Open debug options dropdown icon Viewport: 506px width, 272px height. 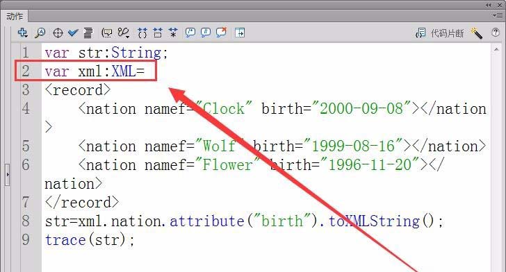point(124,33)
